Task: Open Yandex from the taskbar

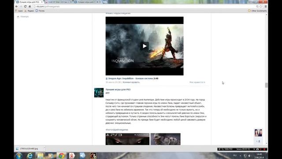Action: click(72, 155)
